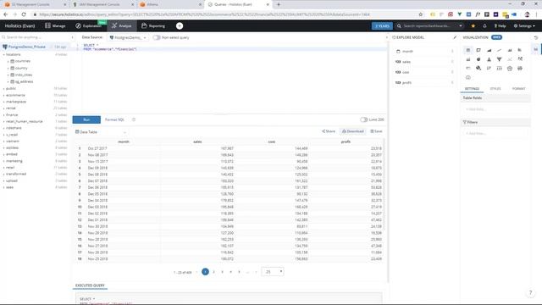The width and height of the screenshot is (542, 305).
Task: Select the profit field in Explore Model
Action: [x=424, y=83]
